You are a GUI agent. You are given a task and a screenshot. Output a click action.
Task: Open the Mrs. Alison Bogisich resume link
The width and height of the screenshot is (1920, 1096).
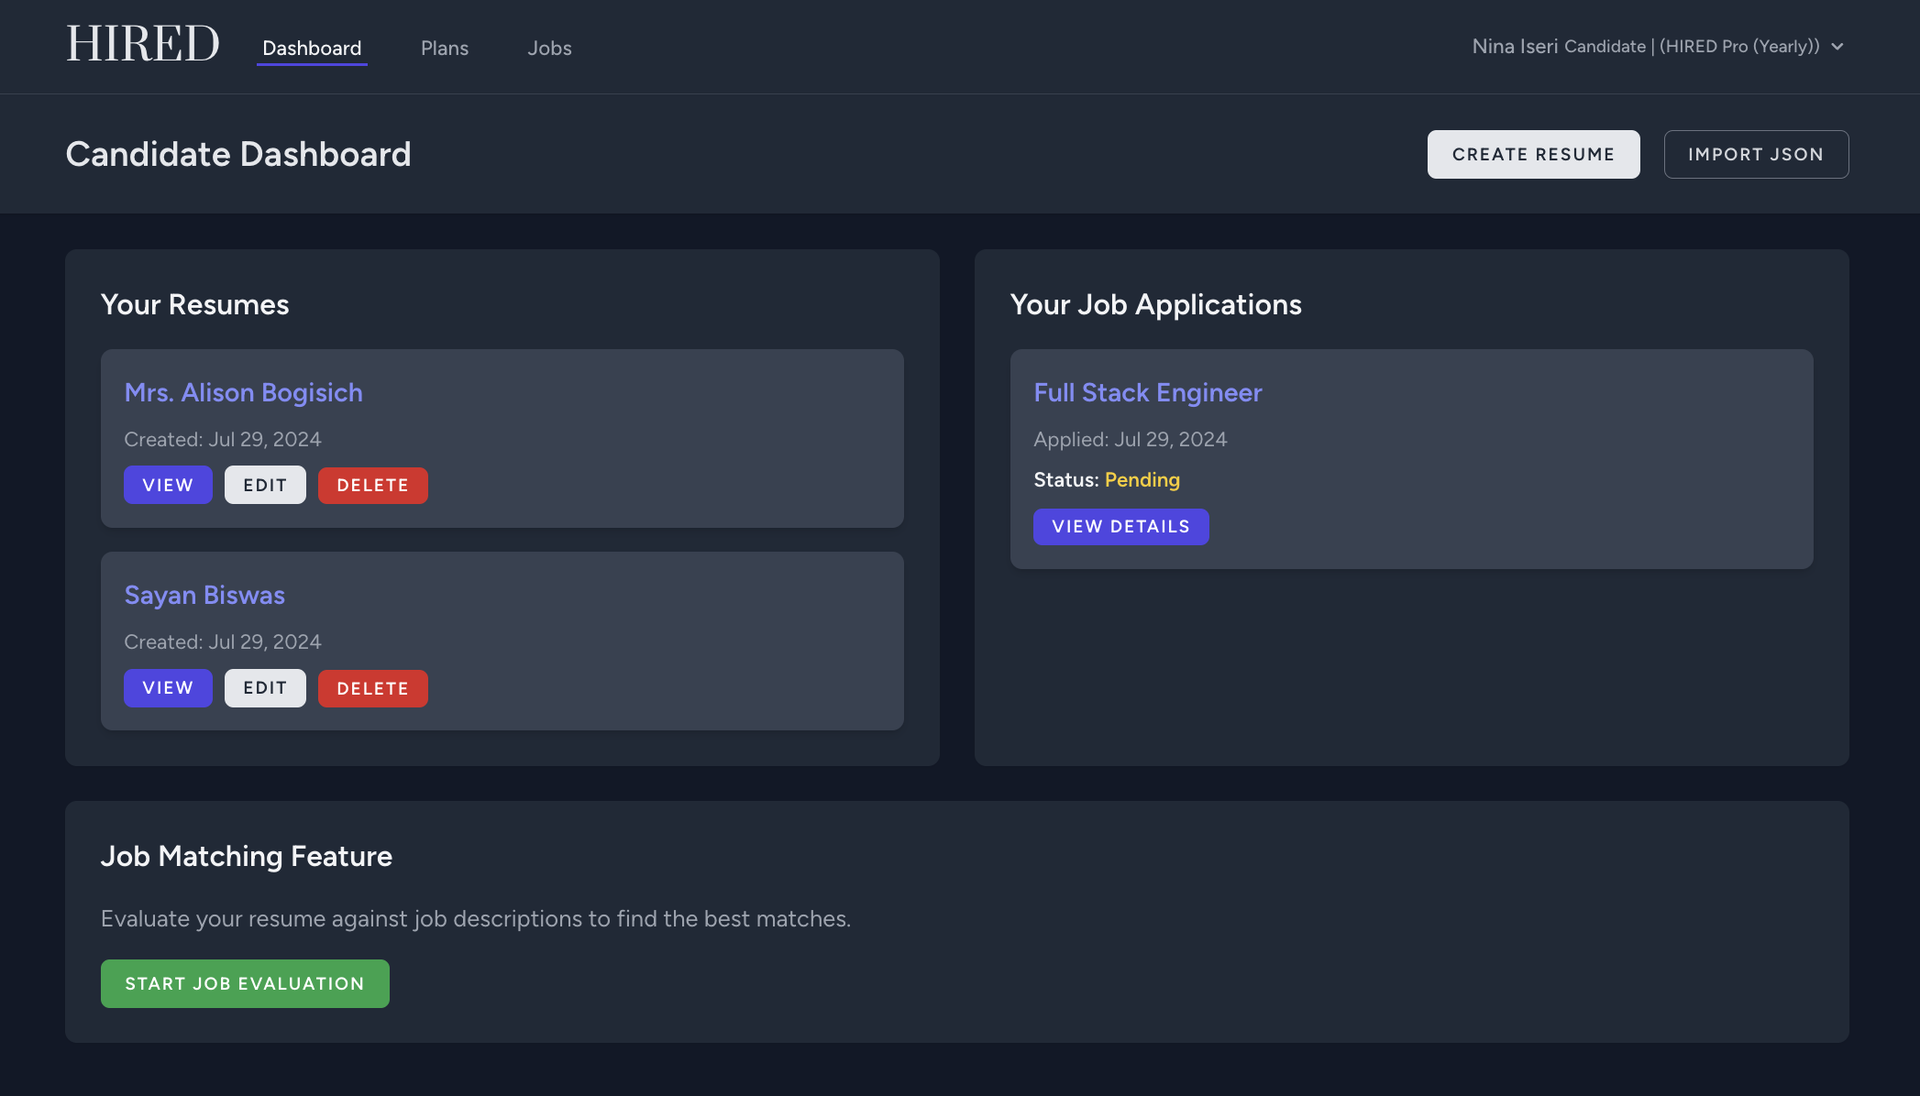click(x=243, y=392)
